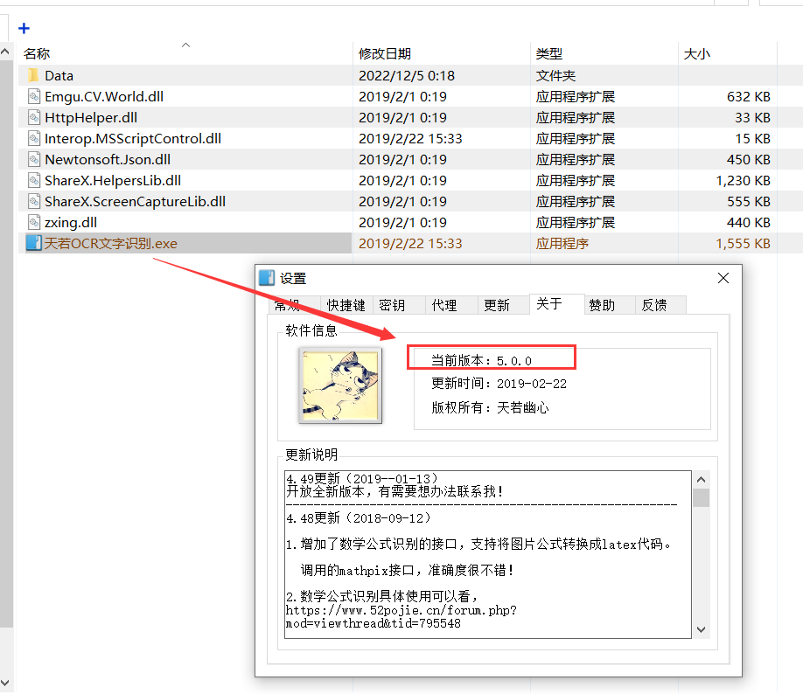Click the Explorer left scrollbar up arrow
This screenshot has width=803, height=694.
coord(5,50)
